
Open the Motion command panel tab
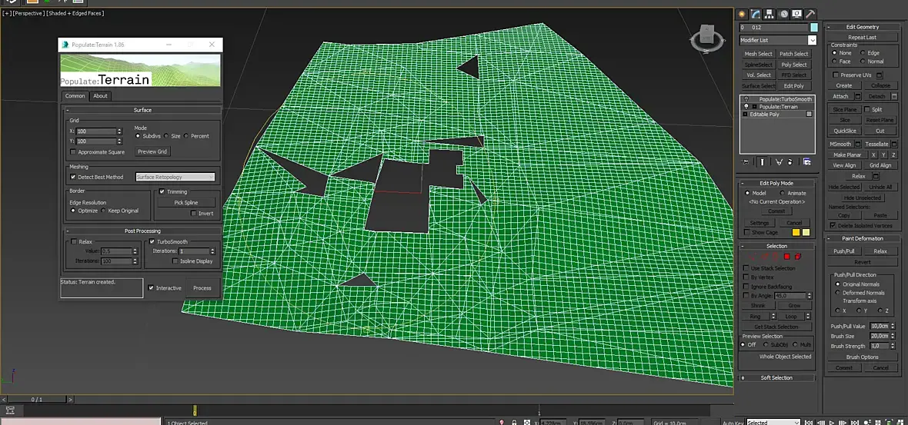click(783, 14)
